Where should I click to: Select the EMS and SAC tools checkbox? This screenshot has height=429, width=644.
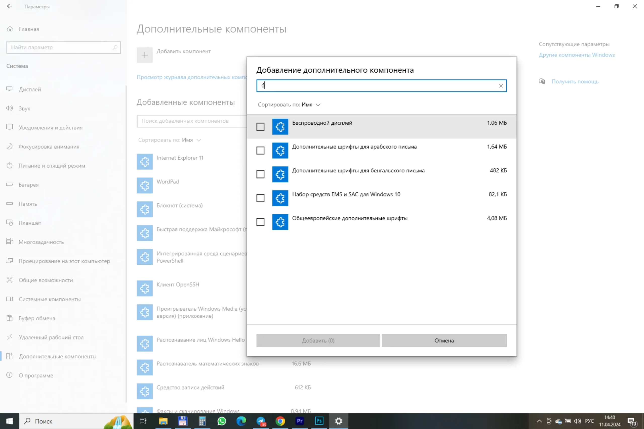[260, 198]
